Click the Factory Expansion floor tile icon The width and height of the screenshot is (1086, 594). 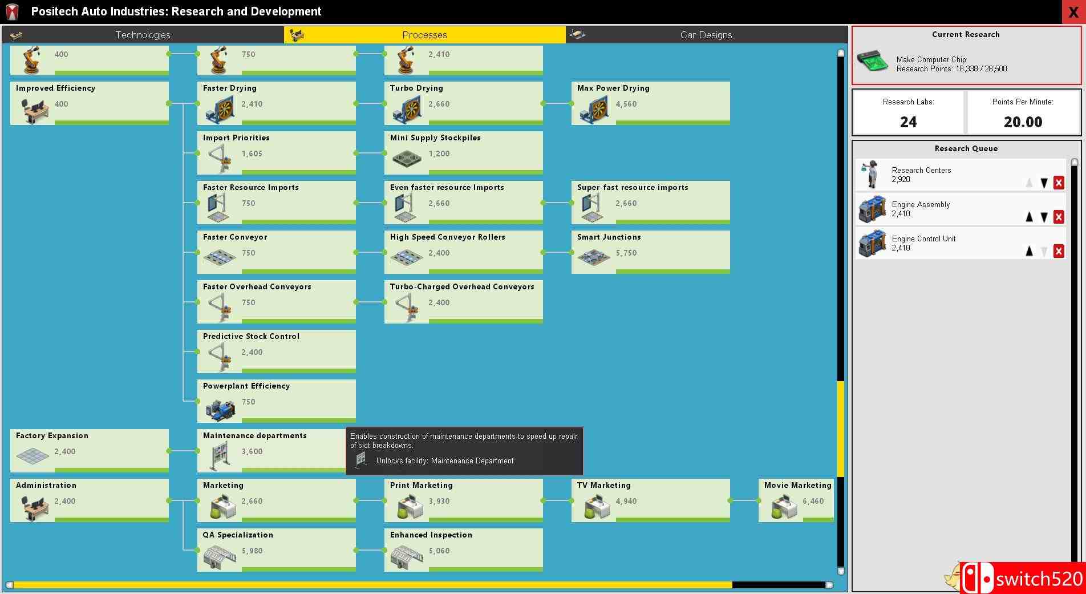tap(33, 456)
